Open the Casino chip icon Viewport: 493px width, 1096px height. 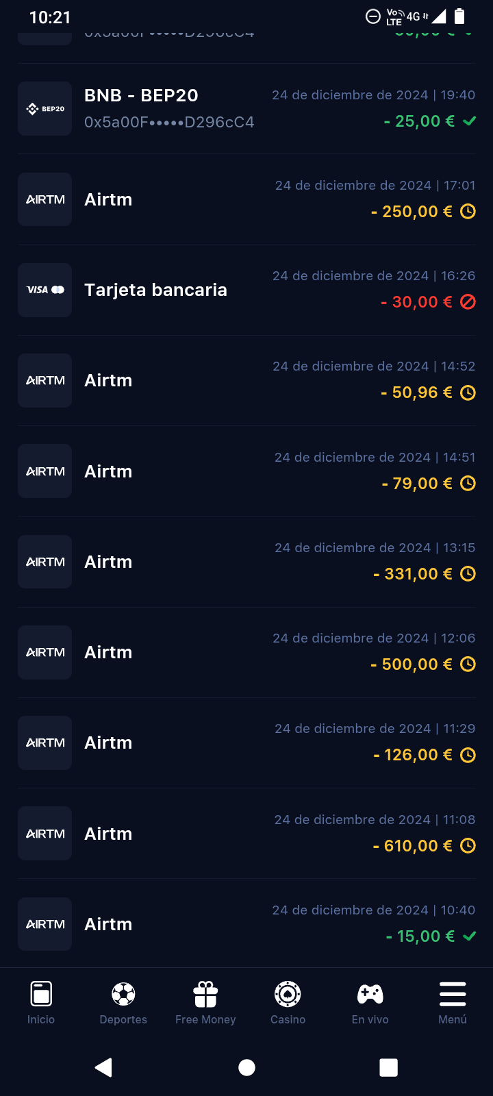tap(288, 994)
